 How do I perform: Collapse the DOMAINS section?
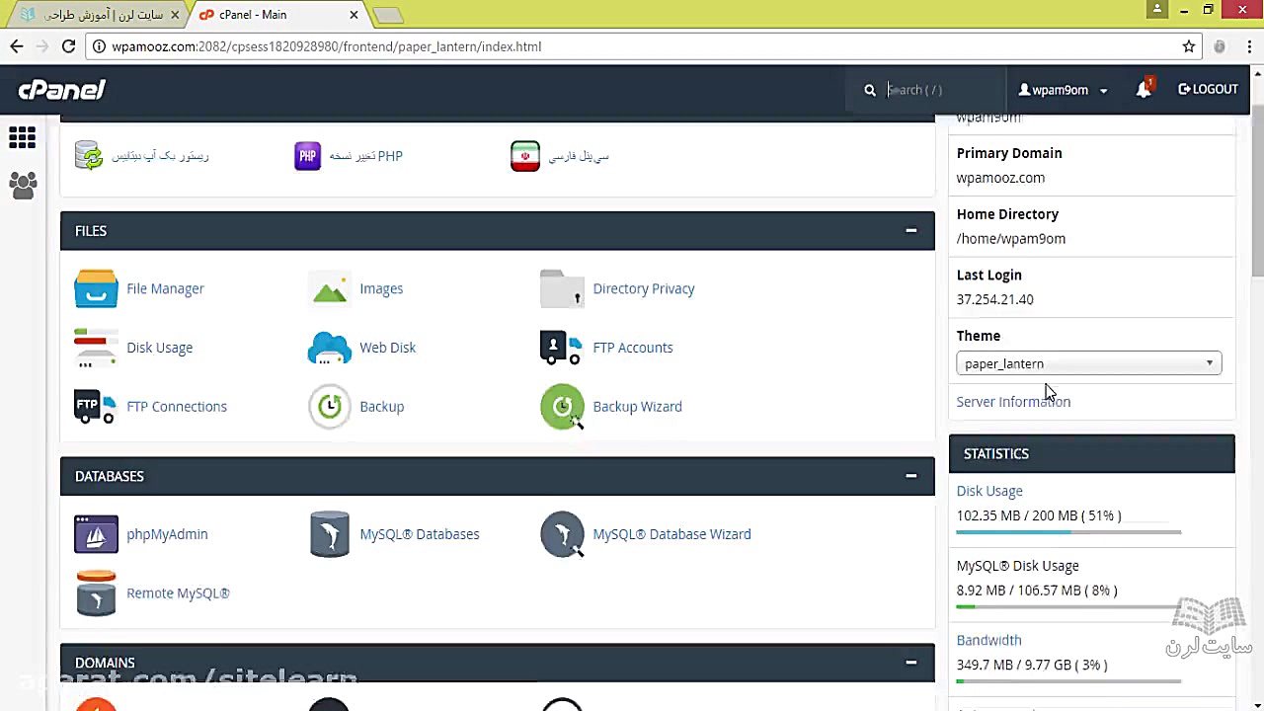tap(910, 663)
